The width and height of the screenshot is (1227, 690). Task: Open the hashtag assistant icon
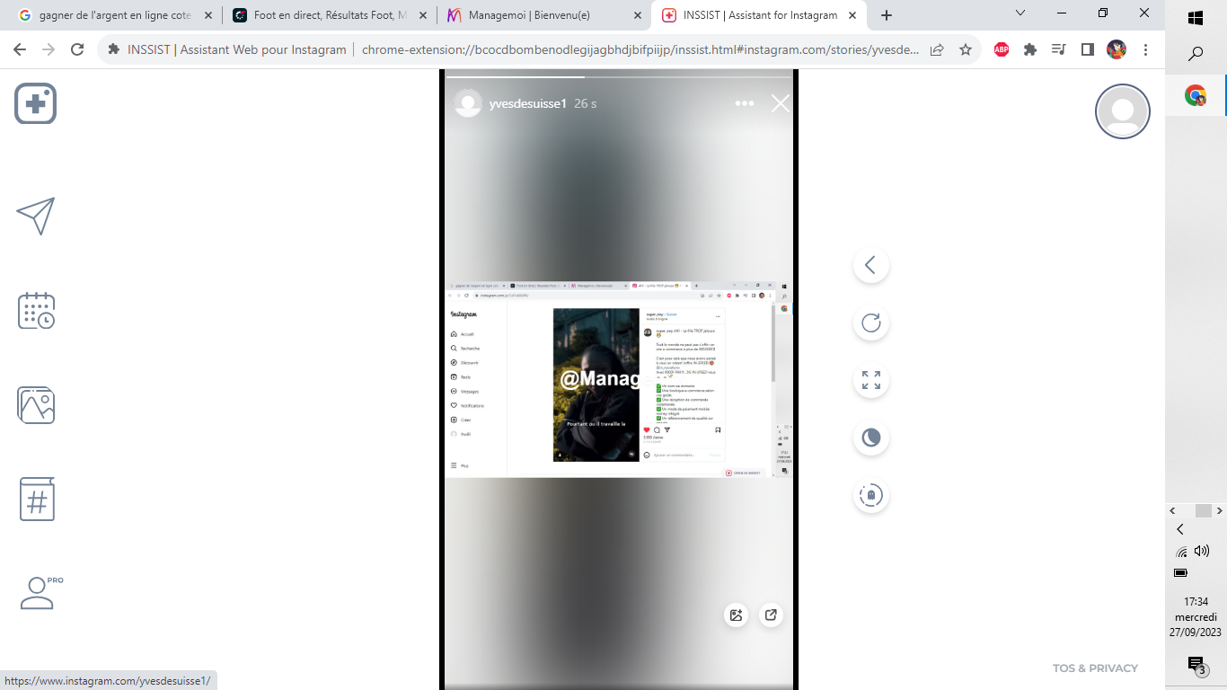coord(37,500)
